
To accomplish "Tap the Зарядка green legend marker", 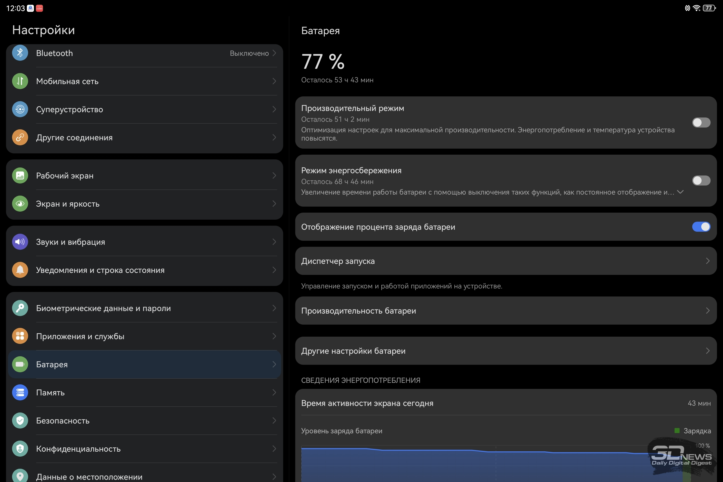I will pyautogui.click(x=677, y=430).
